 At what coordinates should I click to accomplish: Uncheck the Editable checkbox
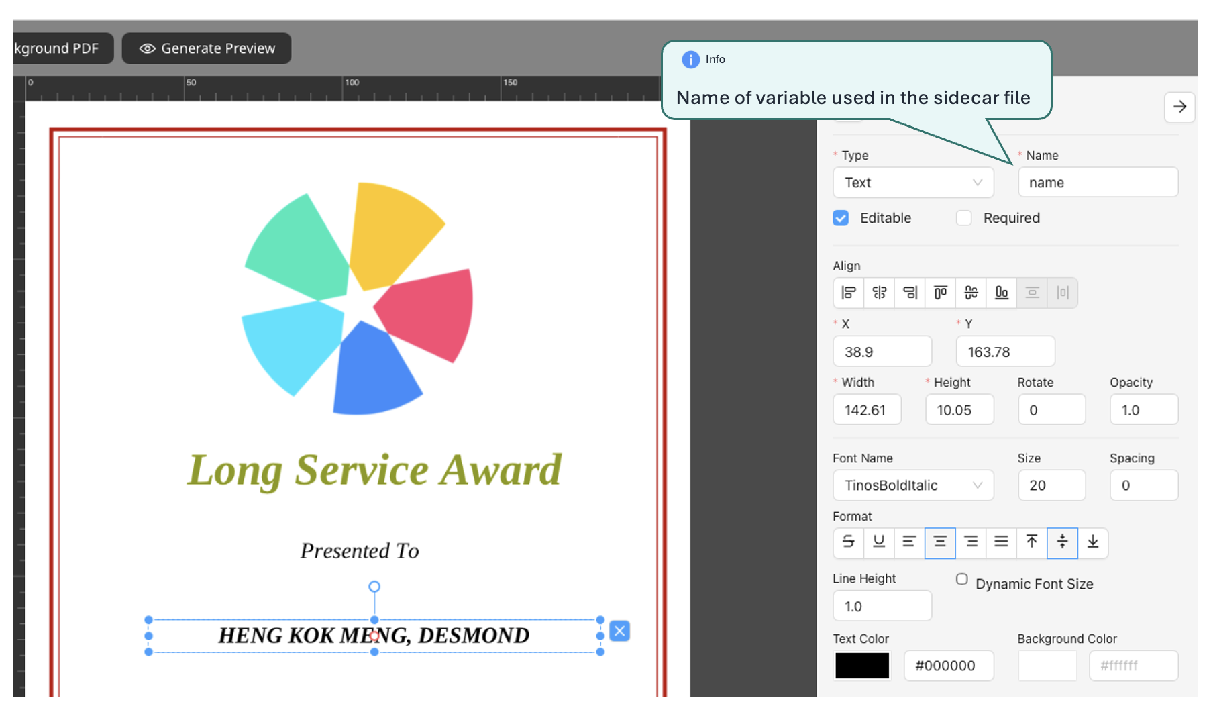pos(841,218)
